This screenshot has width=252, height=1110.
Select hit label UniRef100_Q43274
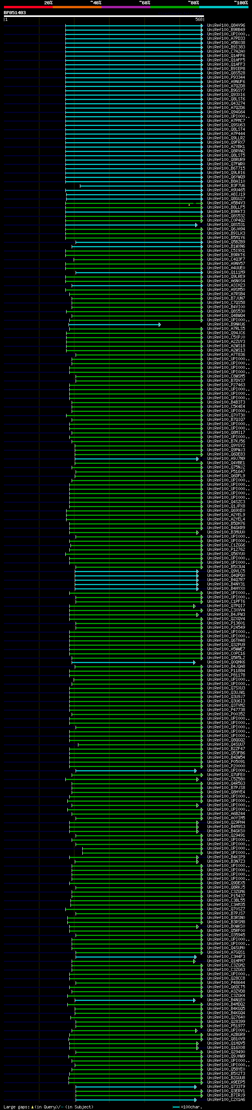coord(226,104)
